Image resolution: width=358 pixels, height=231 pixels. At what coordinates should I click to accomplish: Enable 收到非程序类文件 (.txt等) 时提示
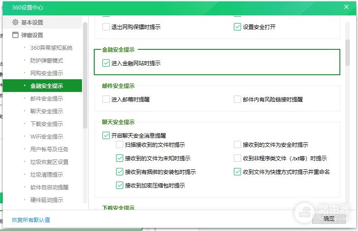pos(237,158)
